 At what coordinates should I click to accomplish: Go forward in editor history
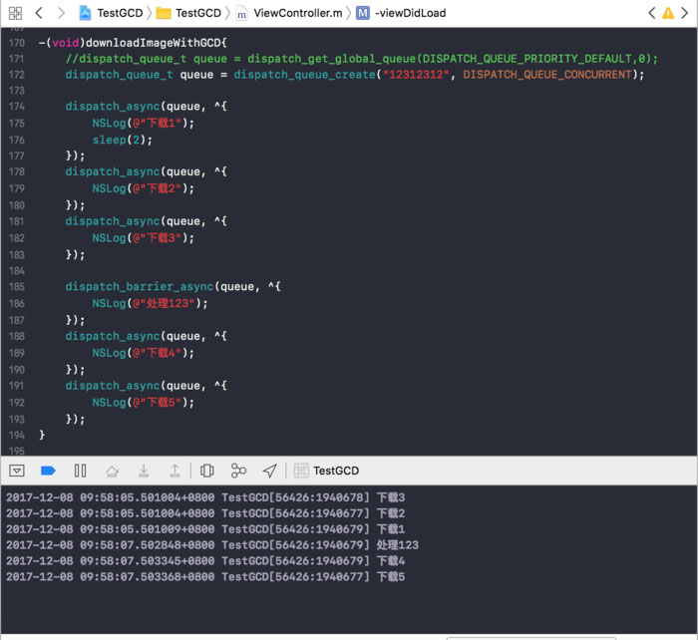point(61,13)
